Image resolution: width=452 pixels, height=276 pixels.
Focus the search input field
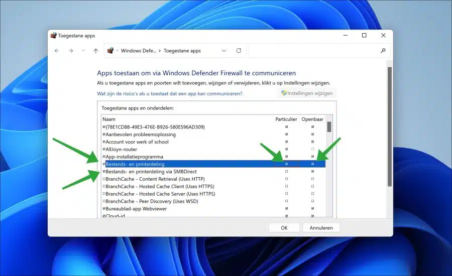tap(319, 51)
